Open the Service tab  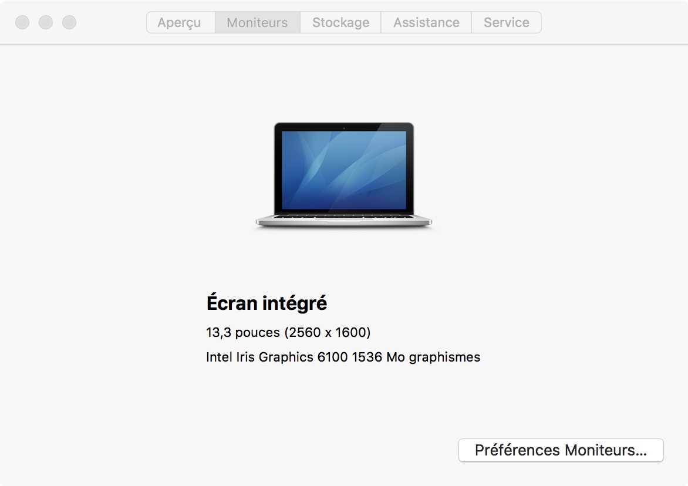507,22
